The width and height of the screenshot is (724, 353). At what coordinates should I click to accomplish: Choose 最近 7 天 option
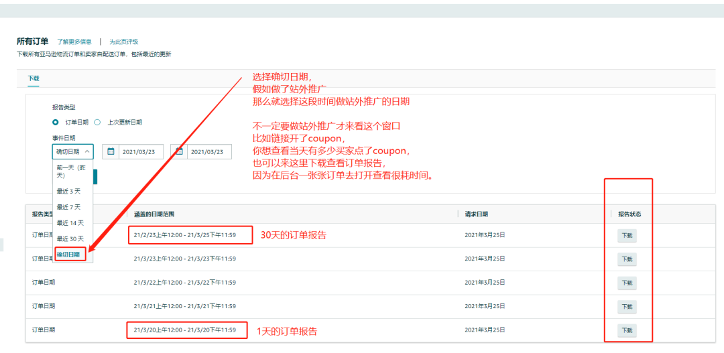coord(70,207)
